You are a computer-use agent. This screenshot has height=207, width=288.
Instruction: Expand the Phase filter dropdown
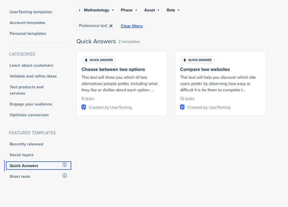[129, 10]
